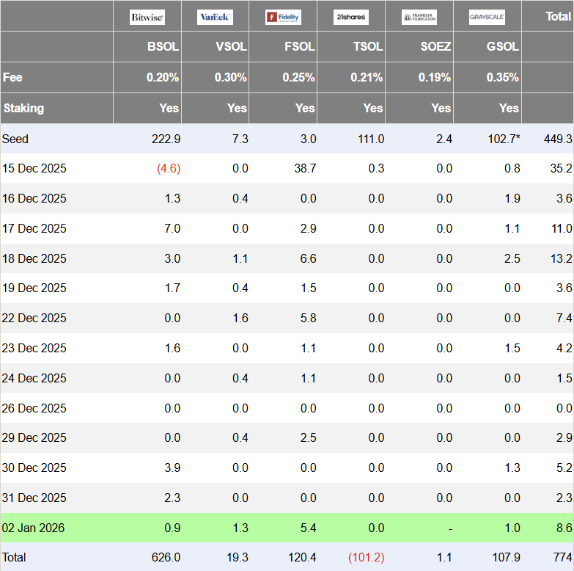Click the Grayscale logo
The image size is (574, 571).
pyautogui.click(x=487, y=17)
